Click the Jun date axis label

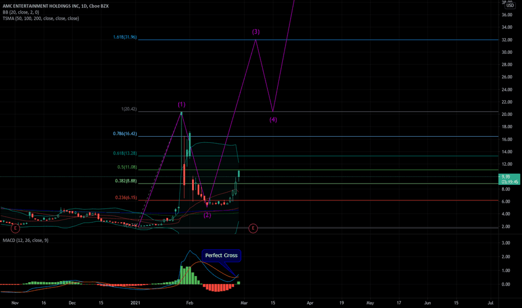click(427, 303)
